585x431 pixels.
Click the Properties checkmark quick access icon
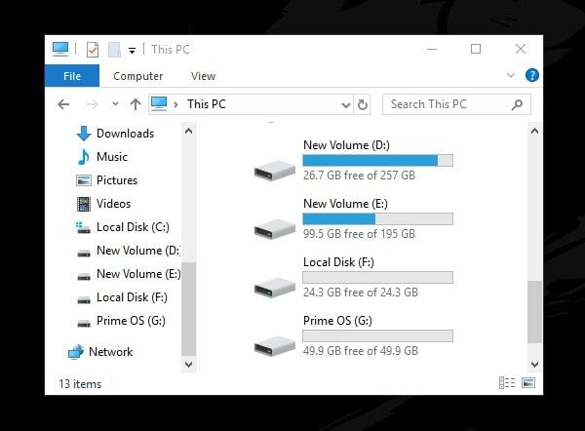point(93,50)
